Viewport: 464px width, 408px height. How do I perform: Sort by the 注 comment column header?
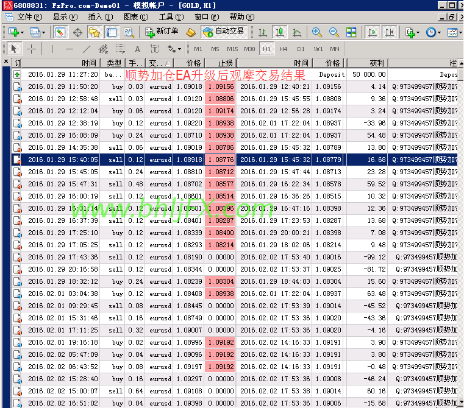click(424, 63)
